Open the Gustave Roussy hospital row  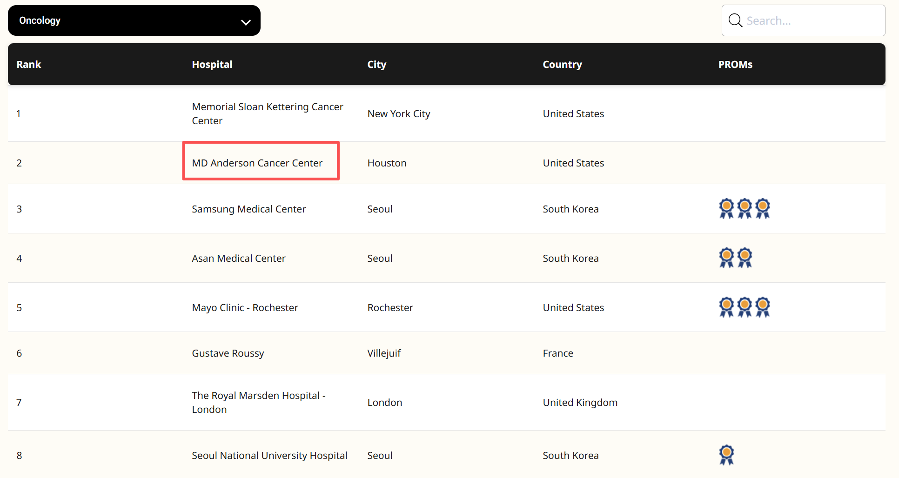coord(228,353)
